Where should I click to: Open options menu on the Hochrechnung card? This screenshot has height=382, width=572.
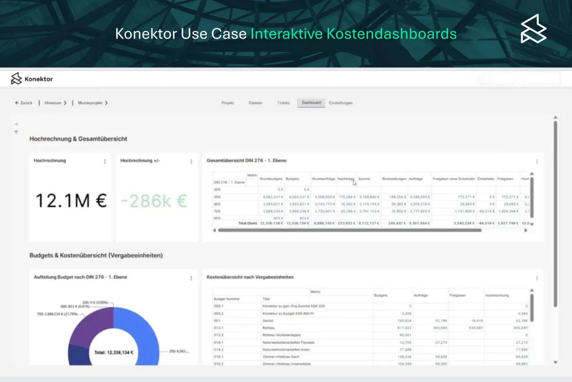click(105, 161)
